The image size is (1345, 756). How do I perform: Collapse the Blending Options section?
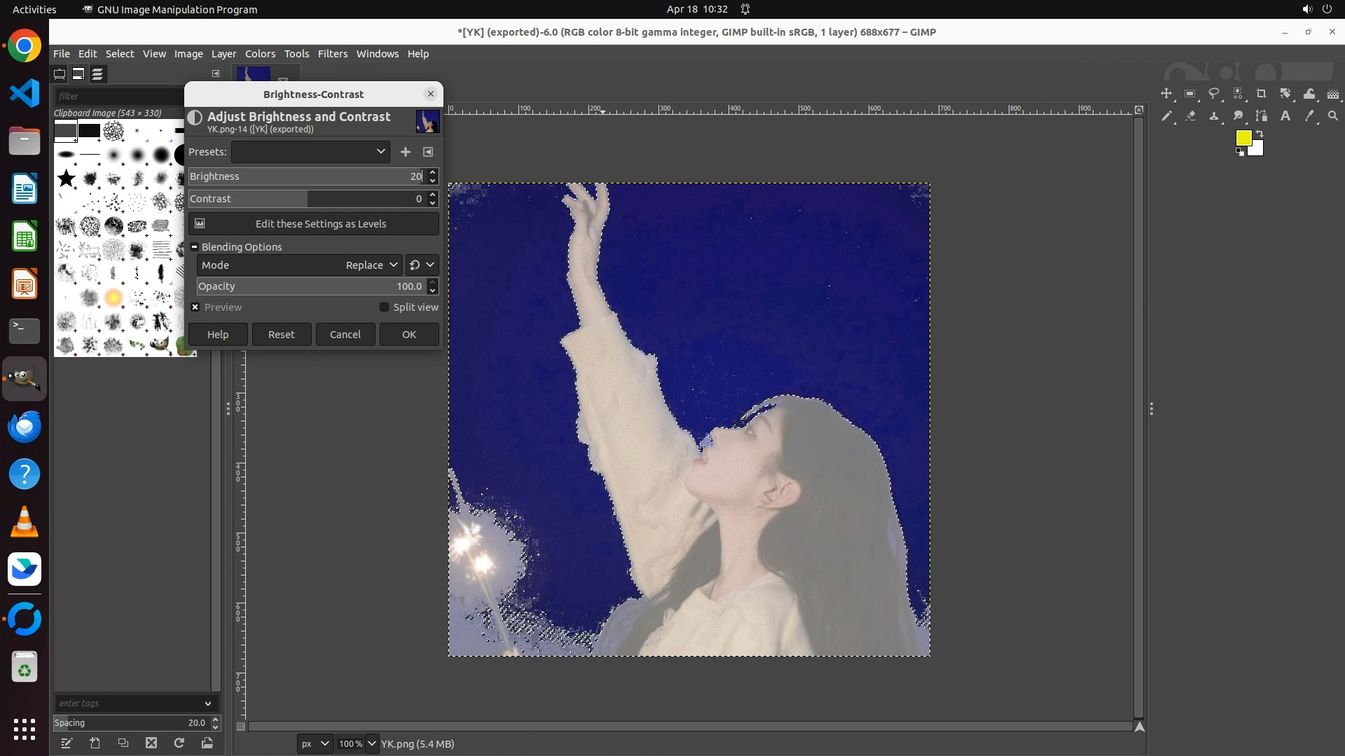point(195,247)
